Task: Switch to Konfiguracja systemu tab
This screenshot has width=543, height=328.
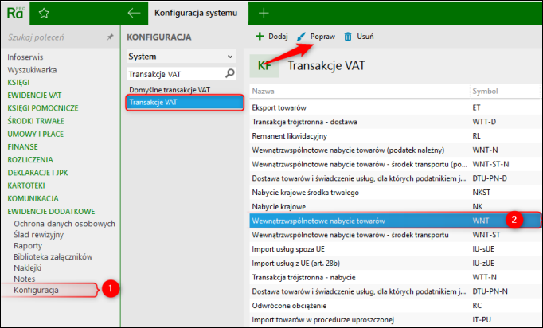Action: coord(197,14)
